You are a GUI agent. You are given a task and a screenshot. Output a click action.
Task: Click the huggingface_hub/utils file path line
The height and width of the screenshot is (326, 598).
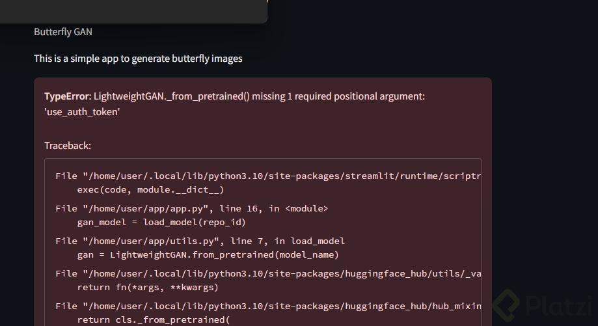(x=268, y=273)
